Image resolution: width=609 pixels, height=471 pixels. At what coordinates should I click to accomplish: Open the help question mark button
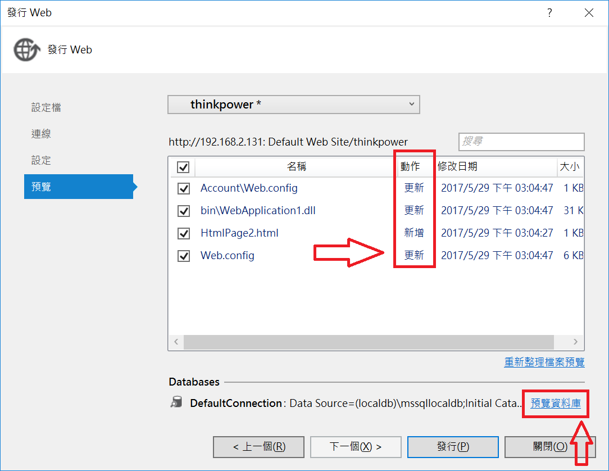click(549, 13)
